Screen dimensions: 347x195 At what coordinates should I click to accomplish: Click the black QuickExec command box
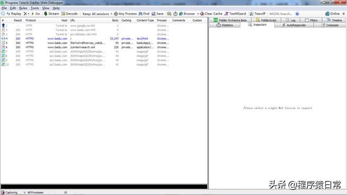(104, 186)
